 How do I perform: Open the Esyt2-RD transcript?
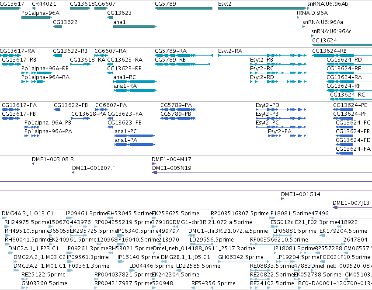[278, 82]
